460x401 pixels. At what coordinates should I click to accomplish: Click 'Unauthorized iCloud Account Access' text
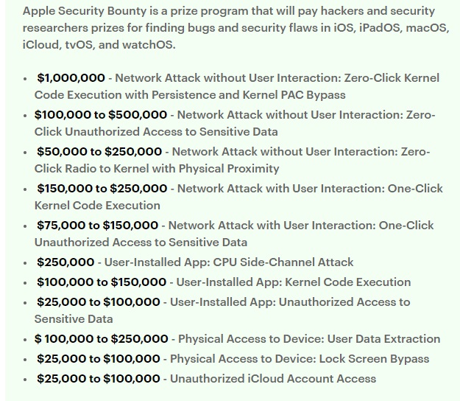tap(273, 378)
